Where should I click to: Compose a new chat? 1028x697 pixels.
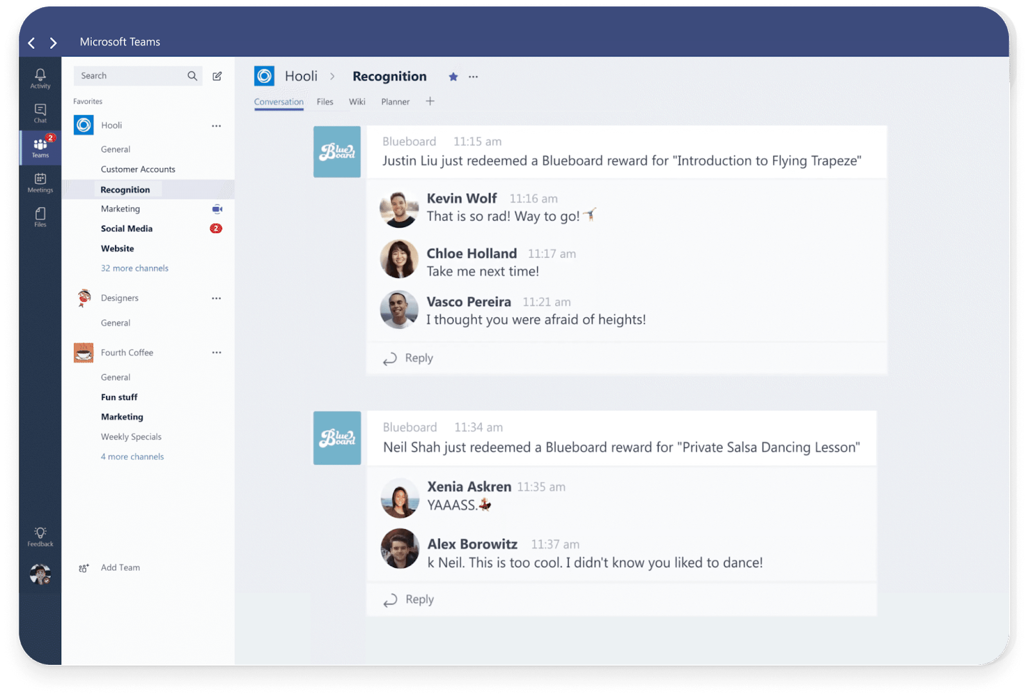point(217,76)
